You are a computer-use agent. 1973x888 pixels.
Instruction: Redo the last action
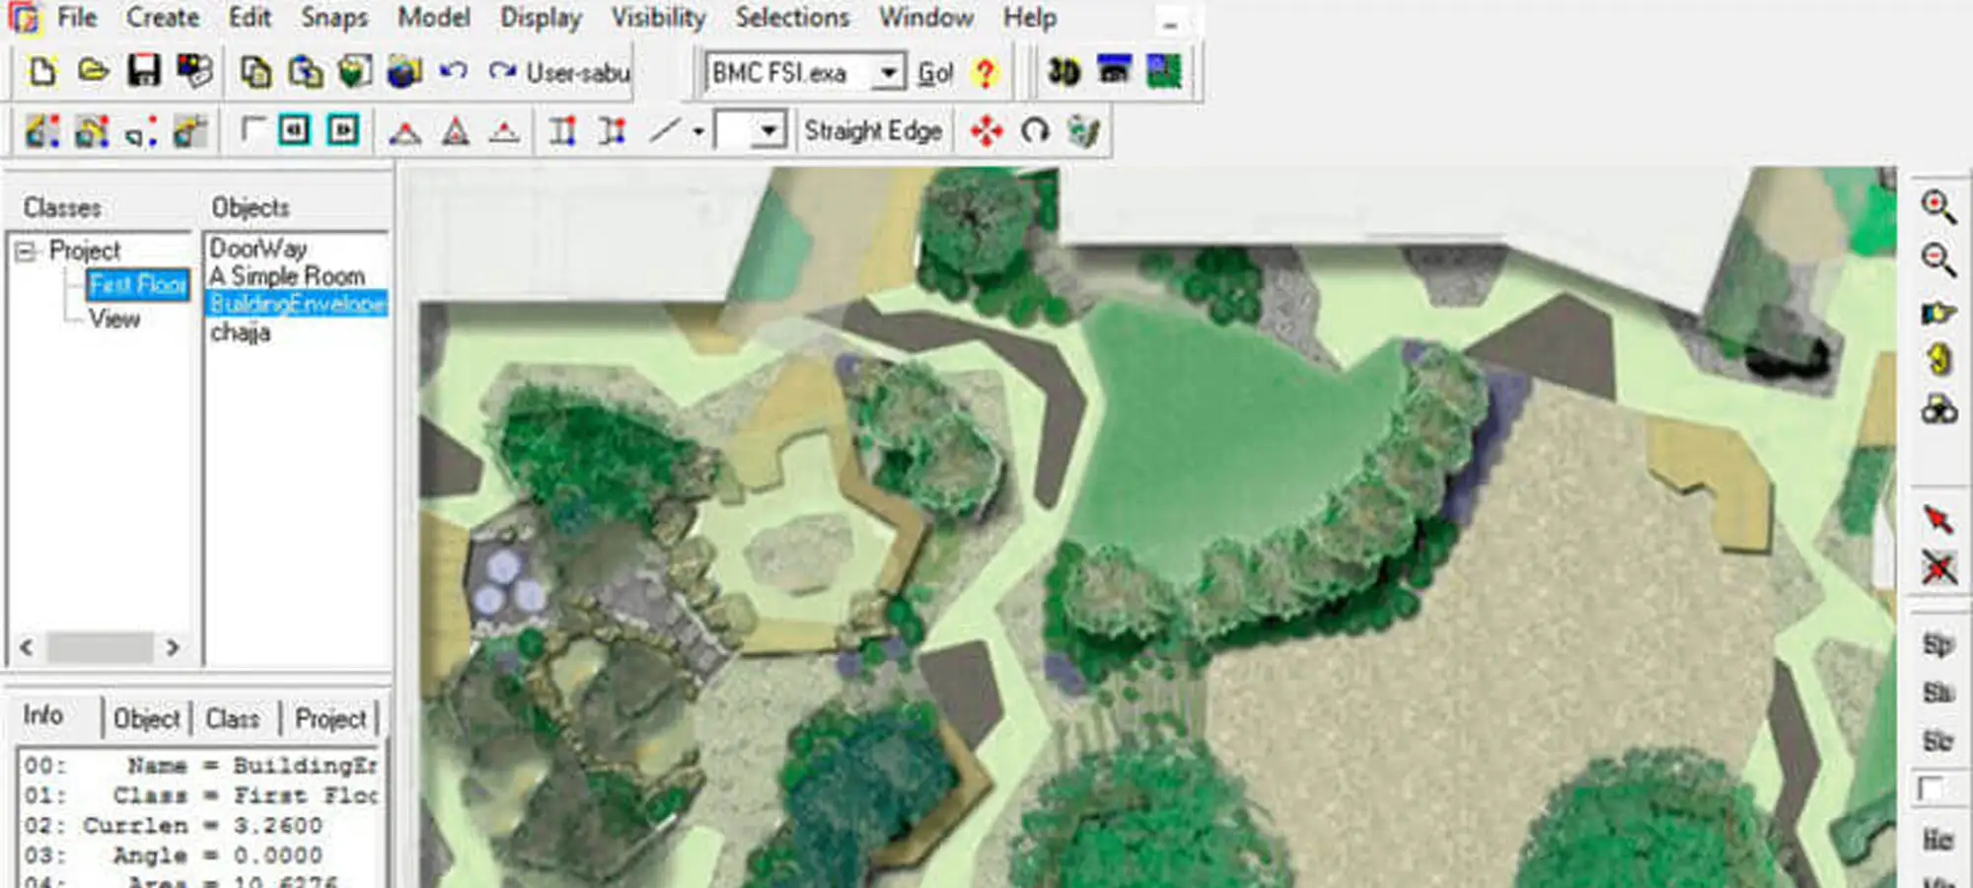pos(502,71)
